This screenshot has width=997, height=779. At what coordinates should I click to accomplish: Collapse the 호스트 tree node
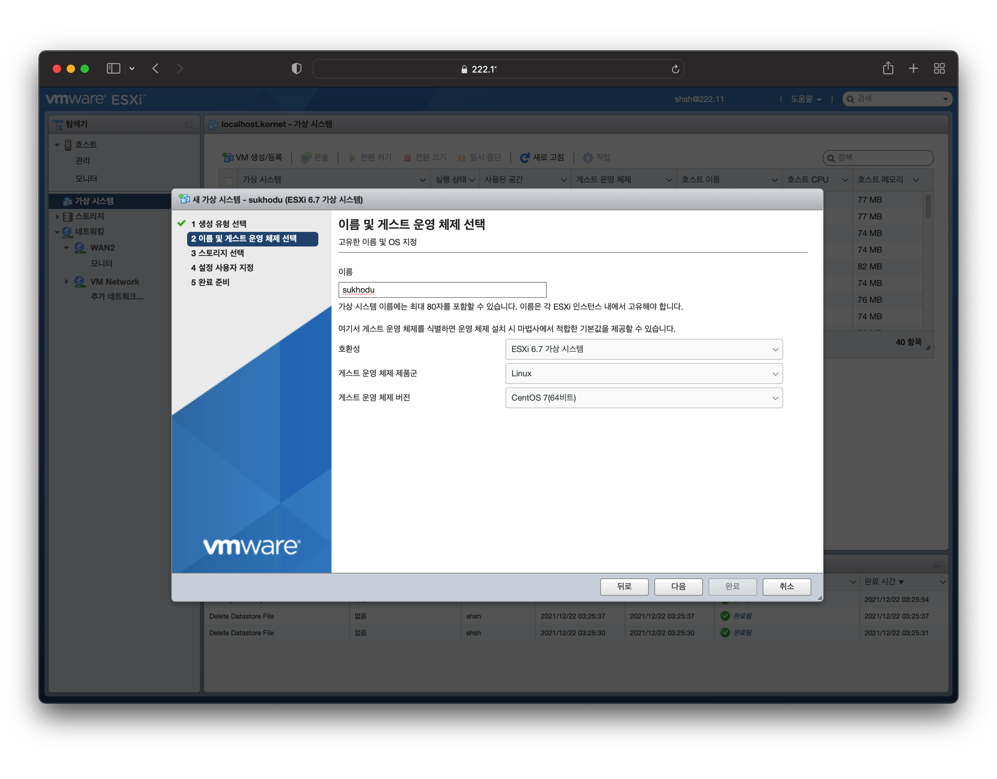(x=57, y=145)
